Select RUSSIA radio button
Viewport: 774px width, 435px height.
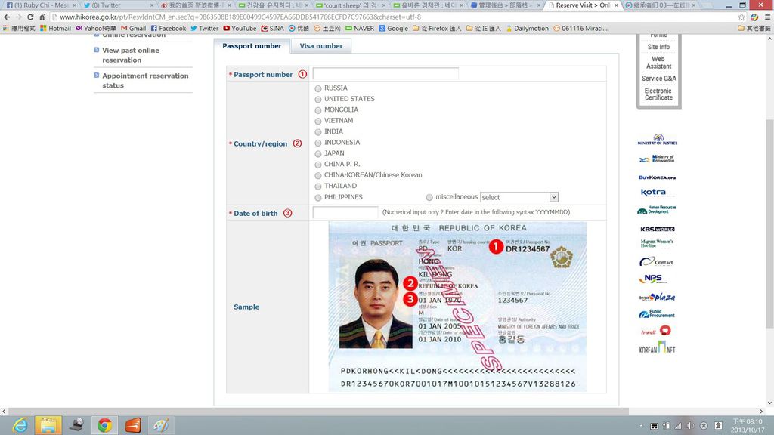318,89
